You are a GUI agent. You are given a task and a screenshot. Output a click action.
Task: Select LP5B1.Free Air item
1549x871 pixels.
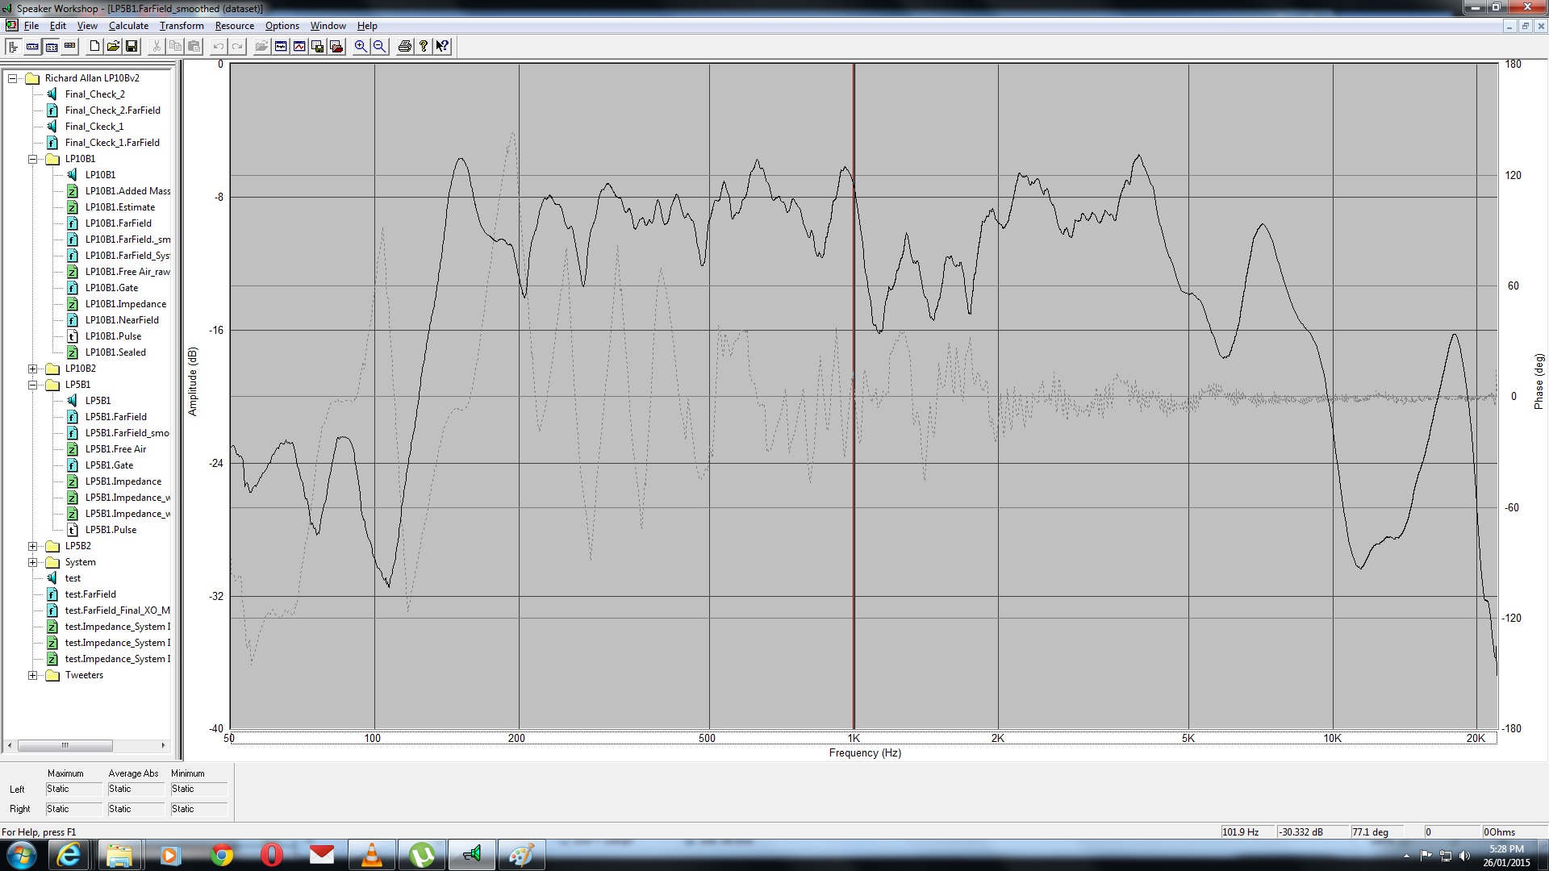click(115, 449)
